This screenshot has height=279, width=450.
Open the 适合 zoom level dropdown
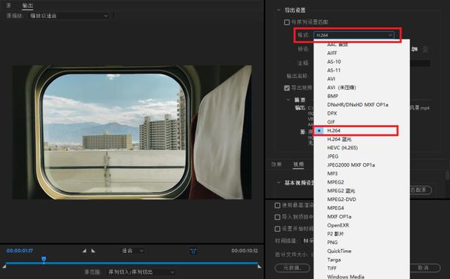[132, 251]
